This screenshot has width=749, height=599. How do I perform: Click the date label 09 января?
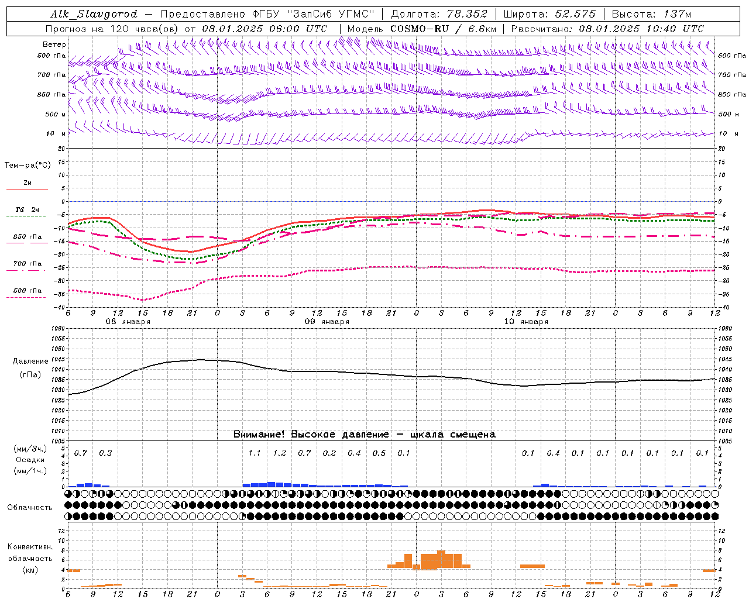pos(327,321)
